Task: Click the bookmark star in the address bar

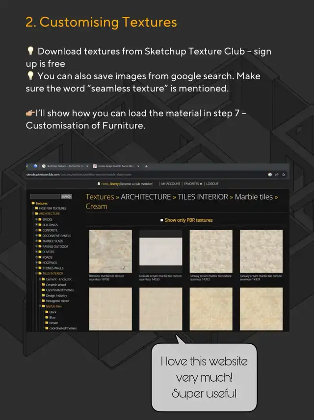Action: [283, 175]
